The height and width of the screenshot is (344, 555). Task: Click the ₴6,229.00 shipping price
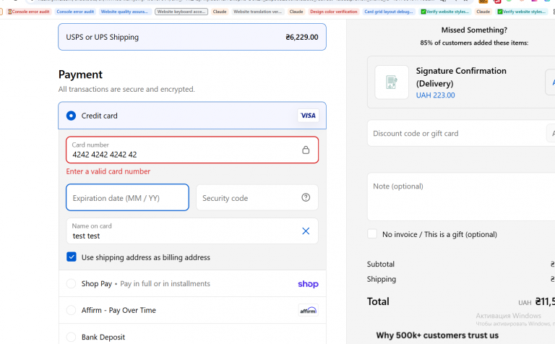pos(302,37)
